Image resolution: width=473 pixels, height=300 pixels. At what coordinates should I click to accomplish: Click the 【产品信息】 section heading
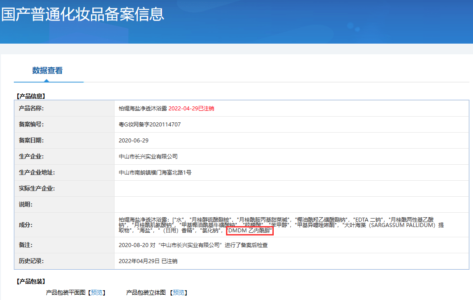(31, 96)
